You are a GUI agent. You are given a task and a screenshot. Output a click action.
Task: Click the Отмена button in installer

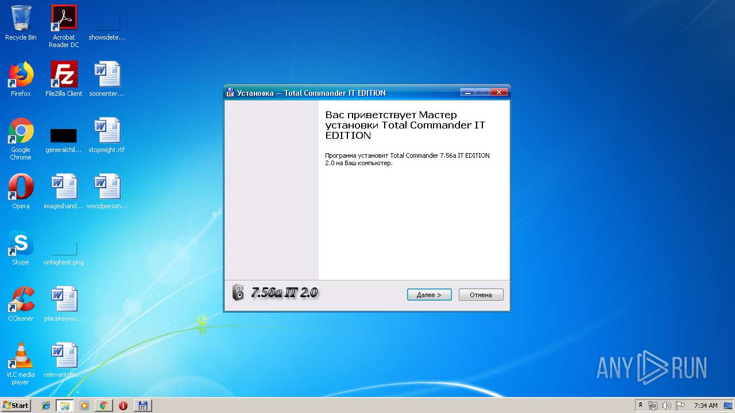[x=481, y=295]
